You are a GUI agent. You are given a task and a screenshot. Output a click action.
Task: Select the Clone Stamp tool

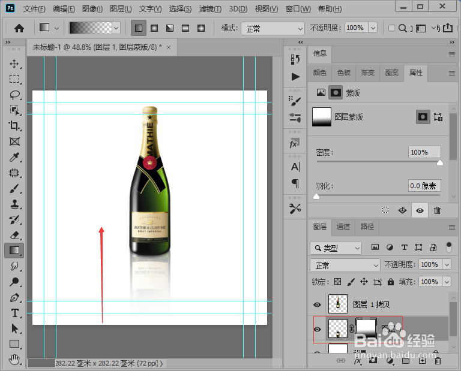(14, 204)
